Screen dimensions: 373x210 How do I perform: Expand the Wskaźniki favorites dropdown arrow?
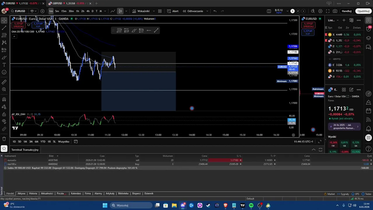click(154, 11)
